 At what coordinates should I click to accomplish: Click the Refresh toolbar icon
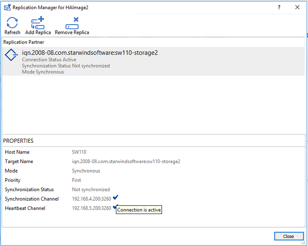click(12, 22)
